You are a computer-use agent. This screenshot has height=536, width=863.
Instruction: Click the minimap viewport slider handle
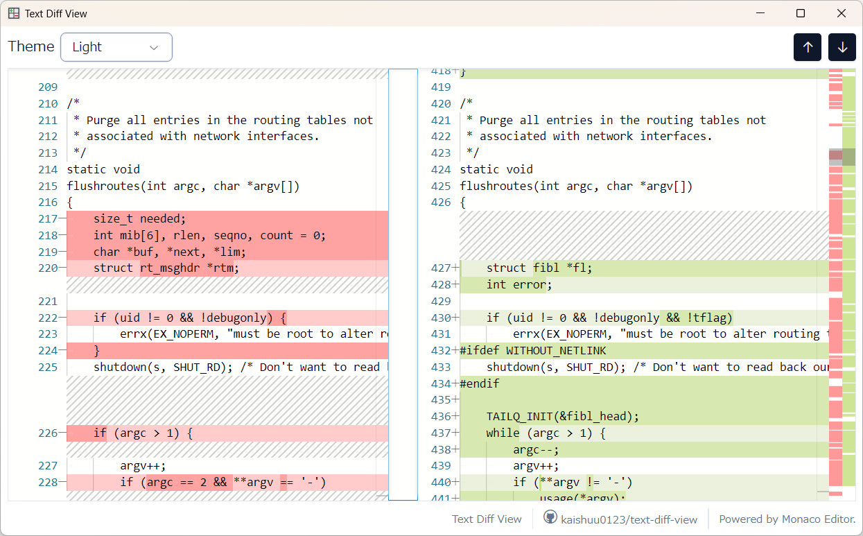tap(835, 159)
